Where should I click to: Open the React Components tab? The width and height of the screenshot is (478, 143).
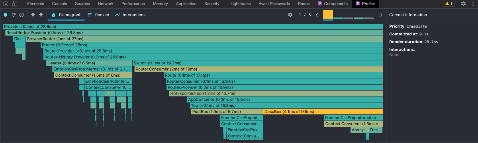tap(333, 4)
